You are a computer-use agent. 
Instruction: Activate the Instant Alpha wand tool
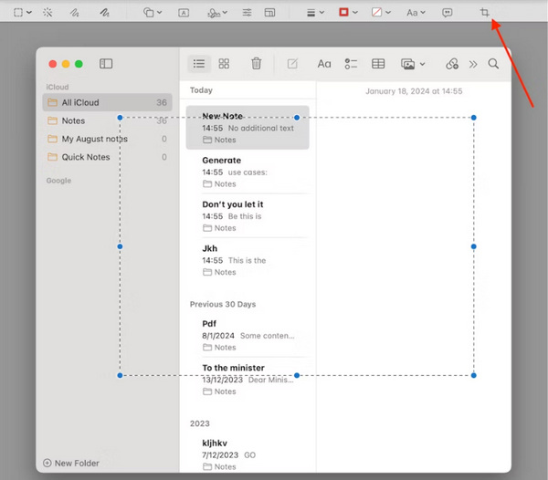click(47, 13)
